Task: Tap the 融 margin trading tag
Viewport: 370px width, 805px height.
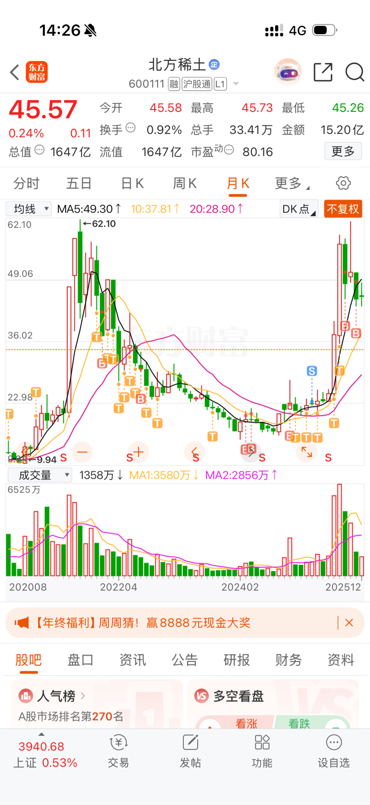Action: (x=174, y=84)
